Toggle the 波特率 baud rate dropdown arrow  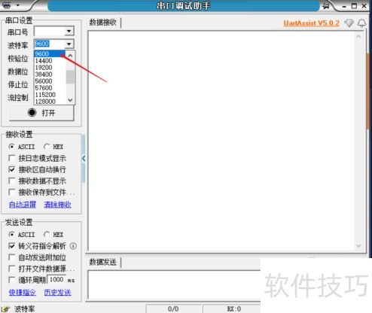coord(69,44)
